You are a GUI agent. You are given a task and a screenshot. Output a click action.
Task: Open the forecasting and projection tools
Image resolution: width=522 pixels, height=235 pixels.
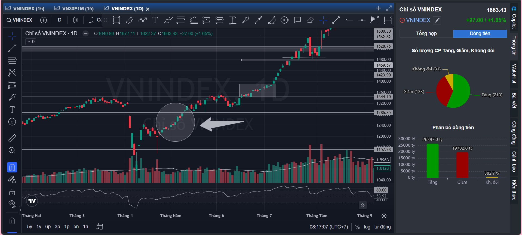tap(12, 85)
